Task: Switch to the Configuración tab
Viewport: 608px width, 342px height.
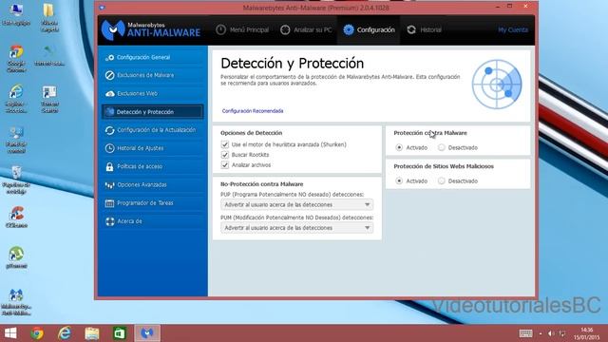Action: [x=369, y=29]
